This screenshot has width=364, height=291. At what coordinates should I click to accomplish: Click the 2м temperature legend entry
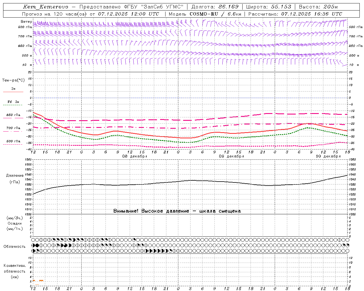tap(13, 89)
